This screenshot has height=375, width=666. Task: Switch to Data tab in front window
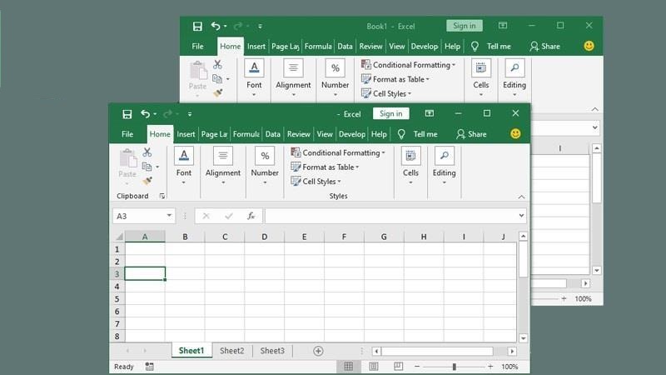click(x=273, y=134)
